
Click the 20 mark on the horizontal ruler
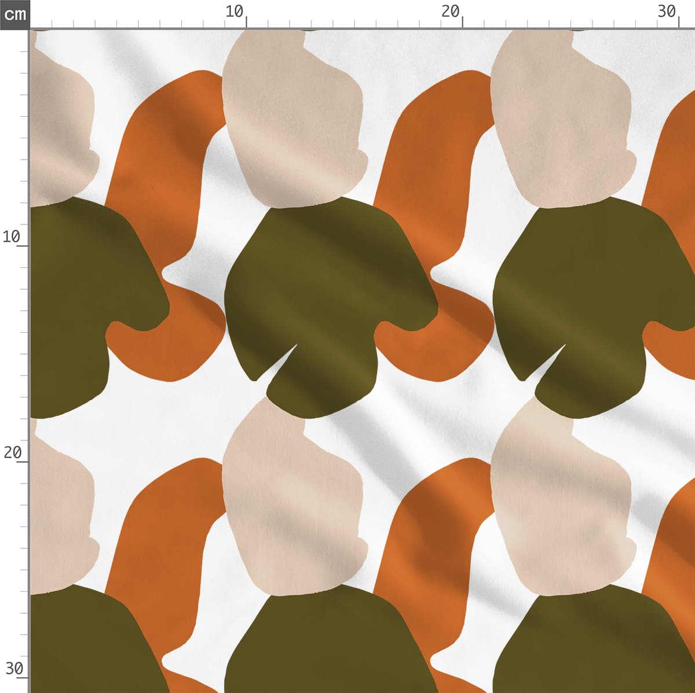tap(450, 12)
